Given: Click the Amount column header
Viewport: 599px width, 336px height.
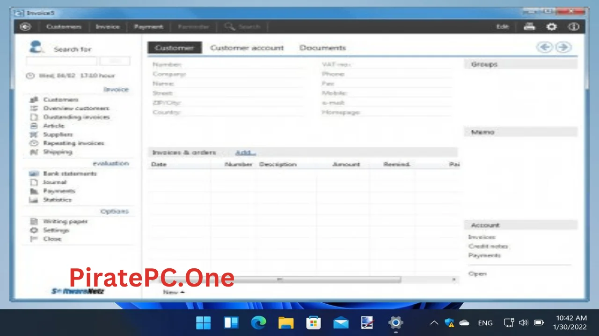Looking at the screenshot, I should (x=346, y=164).
